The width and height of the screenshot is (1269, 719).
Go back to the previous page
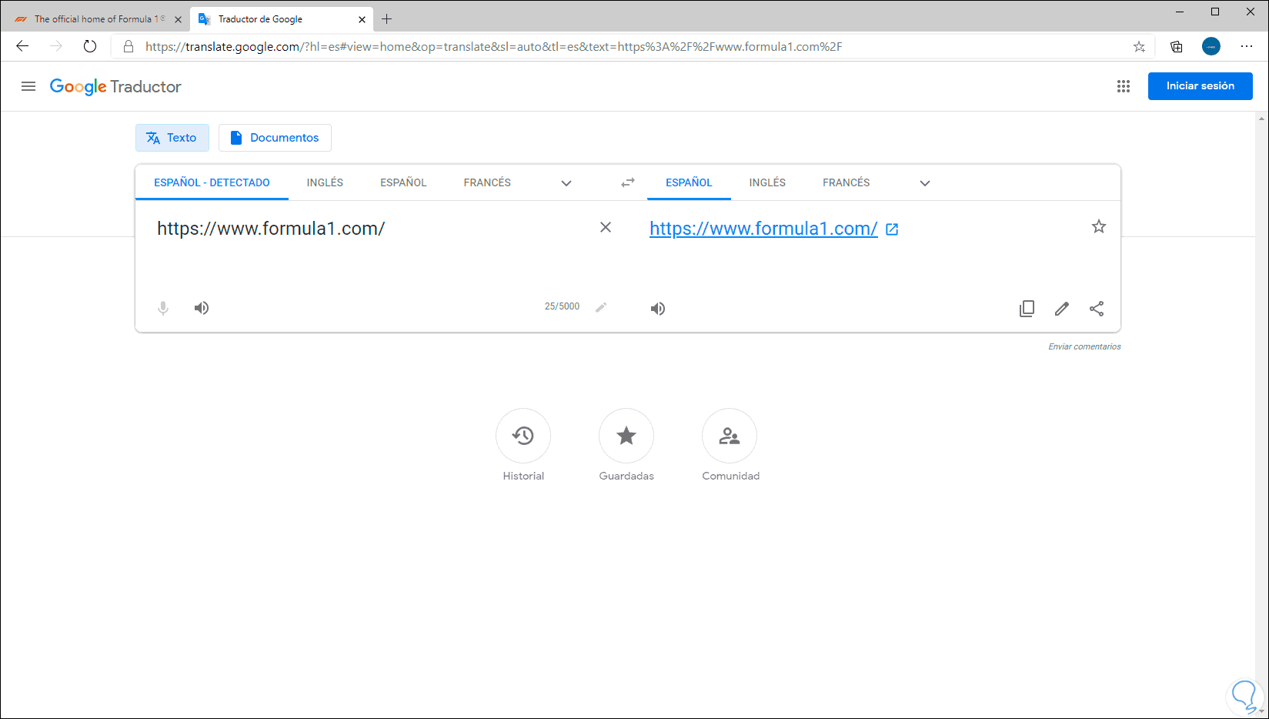coord(22,46)
